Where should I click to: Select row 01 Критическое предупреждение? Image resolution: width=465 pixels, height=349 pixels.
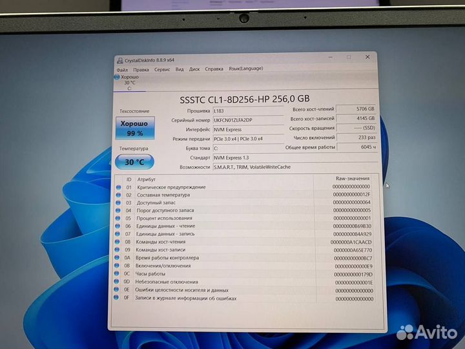pos(243,187)
